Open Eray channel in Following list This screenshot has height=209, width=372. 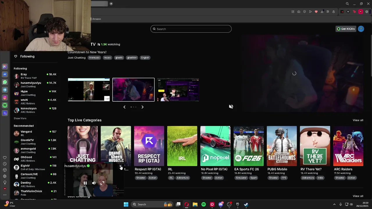tap(35, 76)
